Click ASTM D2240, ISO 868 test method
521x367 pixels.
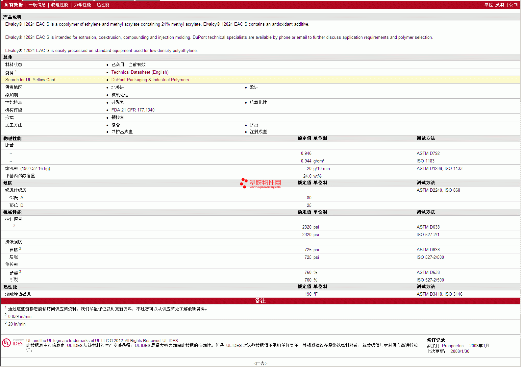click(438, 190)
